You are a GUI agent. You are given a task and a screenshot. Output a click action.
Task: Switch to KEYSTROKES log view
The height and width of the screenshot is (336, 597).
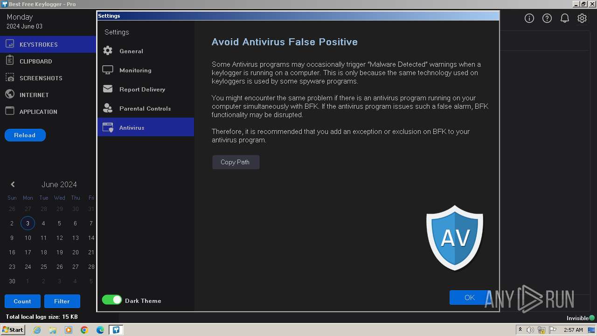point(48,44)
